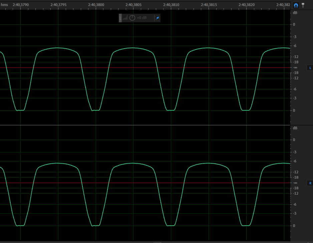Unpin the volume HUD with the pushpin icon
Image resolution: width=313 pixels, height=243 pixels.
[x=157, y=18]
